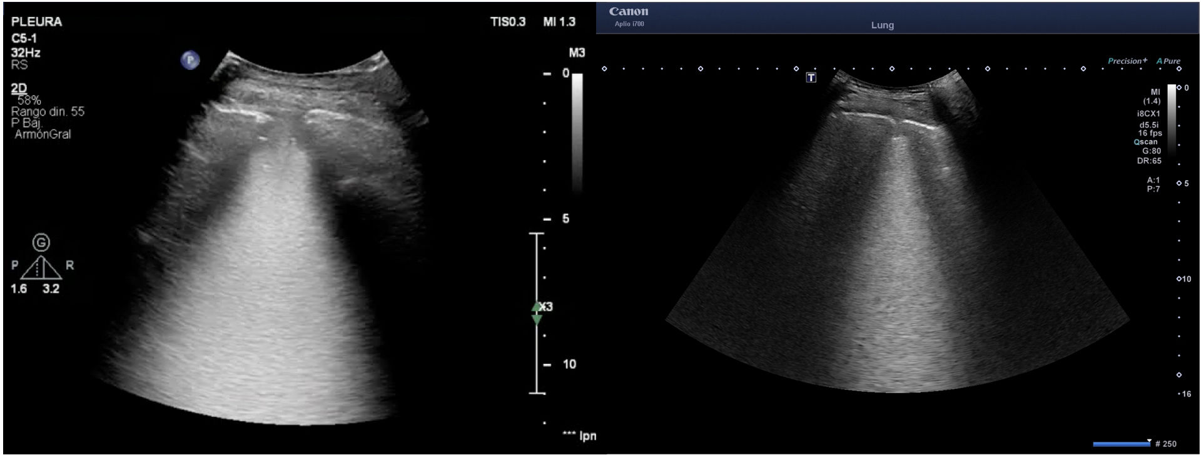The height and width of the screenshot is (455, 1201).
Task: Click the focal zone triangle icon
Action: tap(41, 267)
